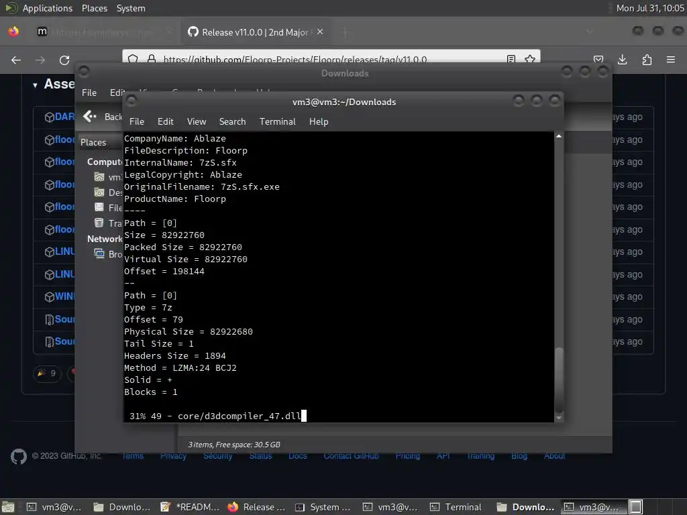Open Pocket save icon in Firefox
This screenshot has width=687, height=515.
(x=598, y=60)
